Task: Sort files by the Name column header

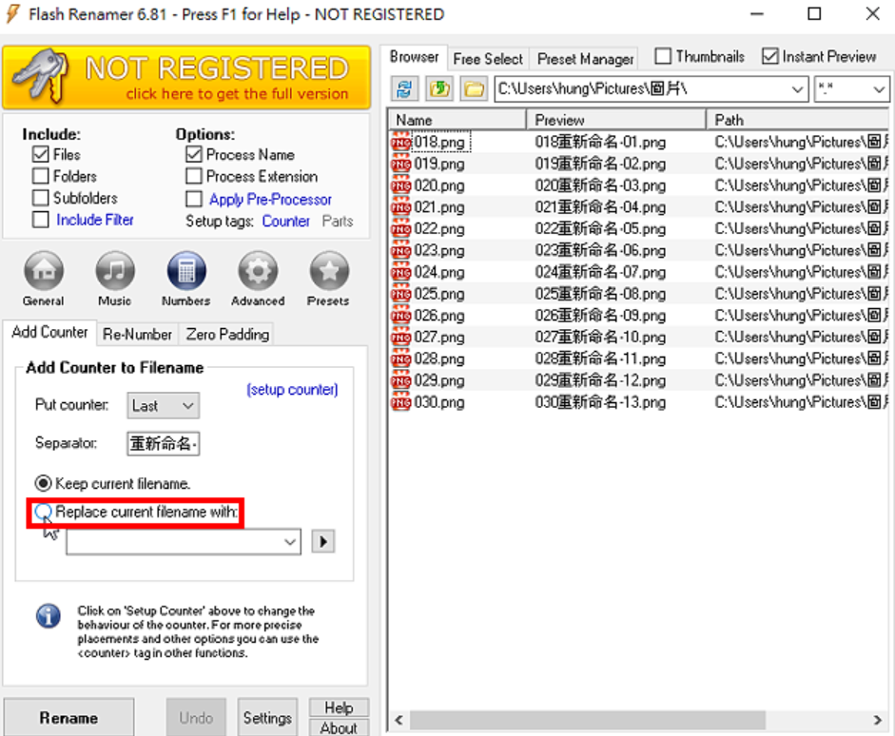Action: (457, 120)
